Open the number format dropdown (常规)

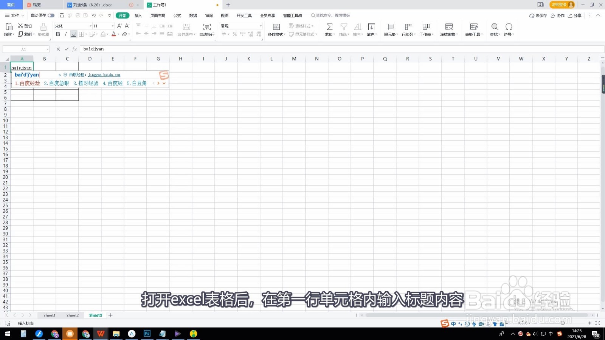pyautogui.click(x=261, y=26)
